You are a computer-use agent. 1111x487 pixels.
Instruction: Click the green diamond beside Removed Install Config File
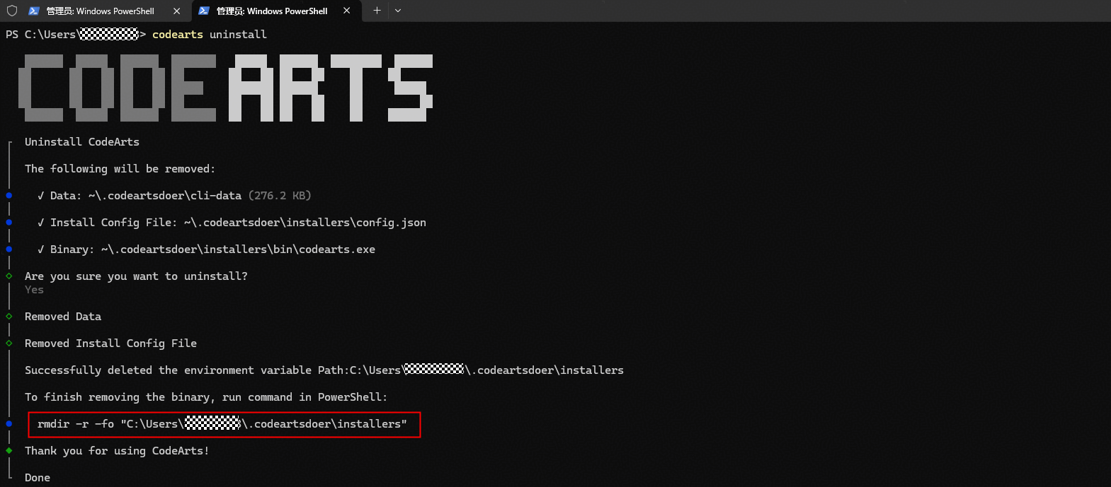[9, 343]
